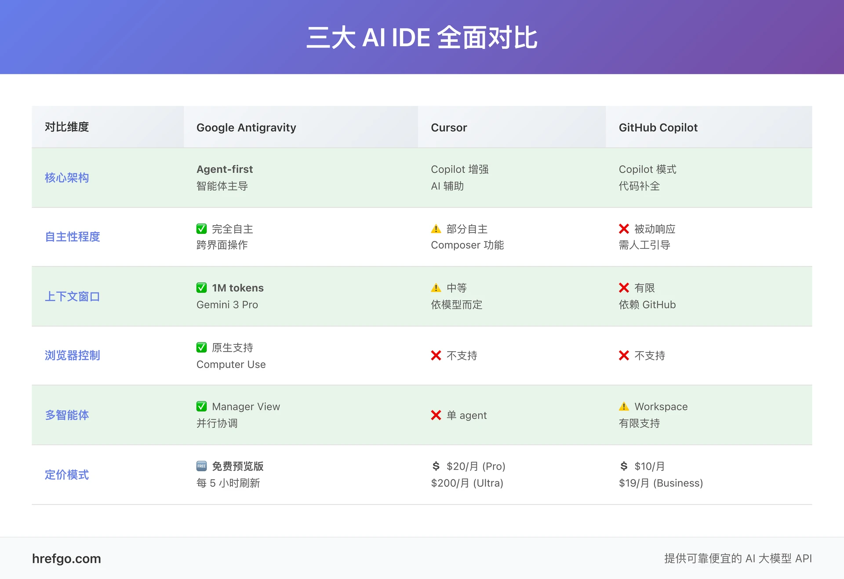Click the checkmark beside Manager View

click(x=201, y=407)
